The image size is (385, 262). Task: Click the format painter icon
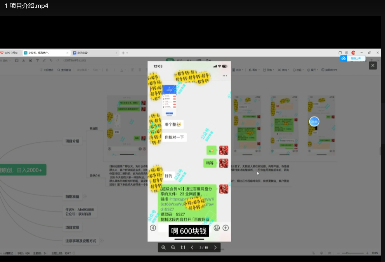click(x=37, y=60)
